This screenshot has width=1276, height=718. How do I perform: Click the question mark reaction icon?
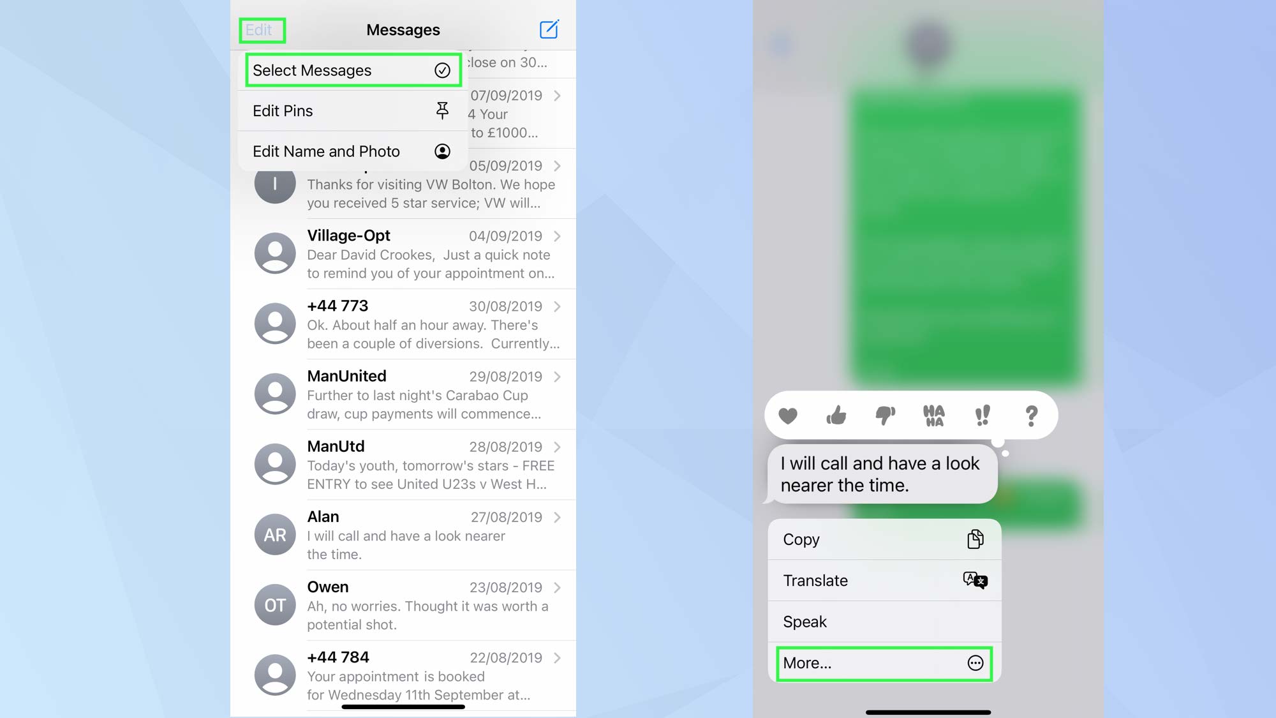pyautogui.click(x=1032, y=415)
